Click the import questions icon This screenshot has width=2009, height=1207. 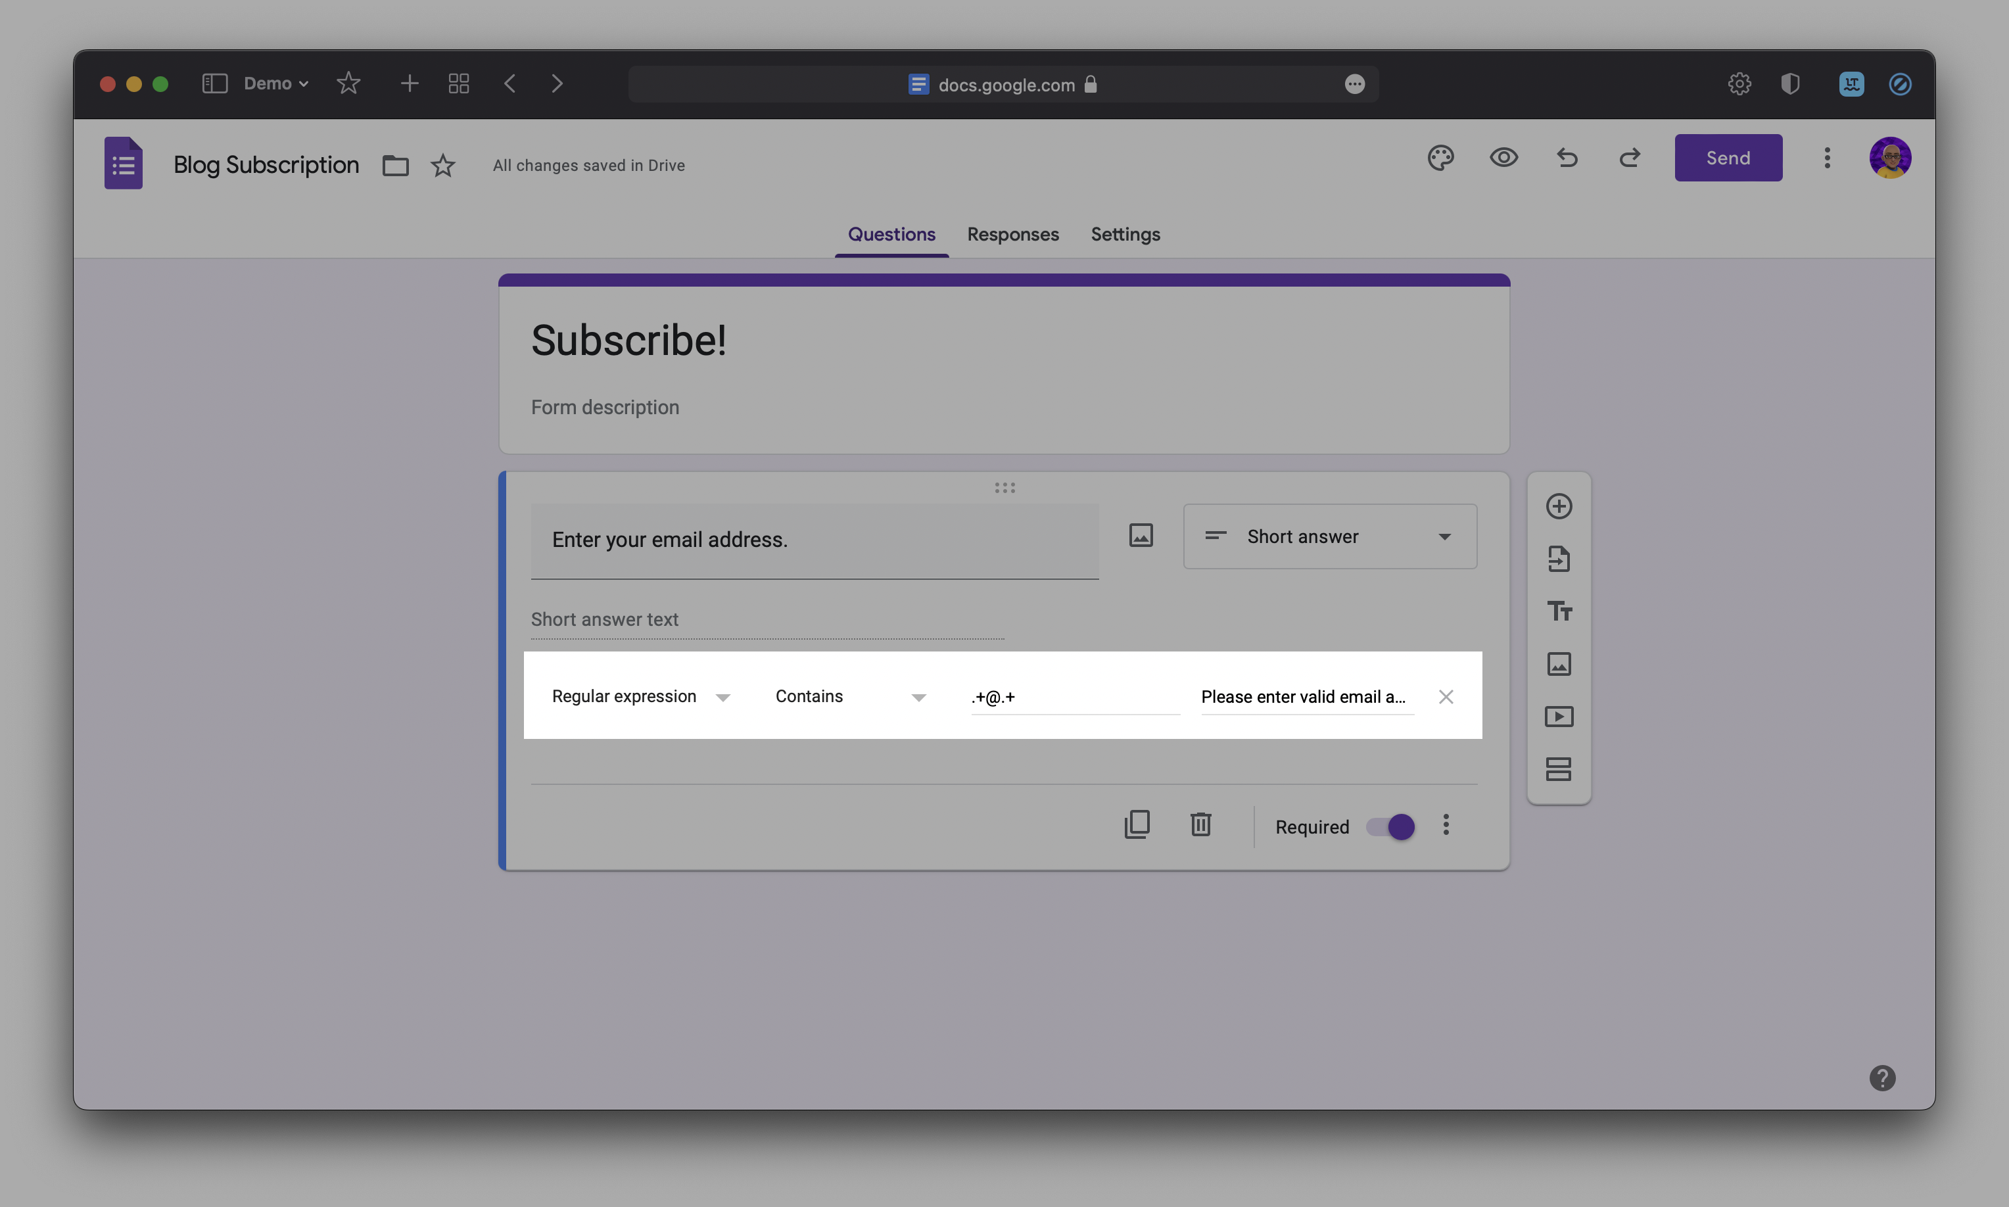click(x=1559, y=559)
